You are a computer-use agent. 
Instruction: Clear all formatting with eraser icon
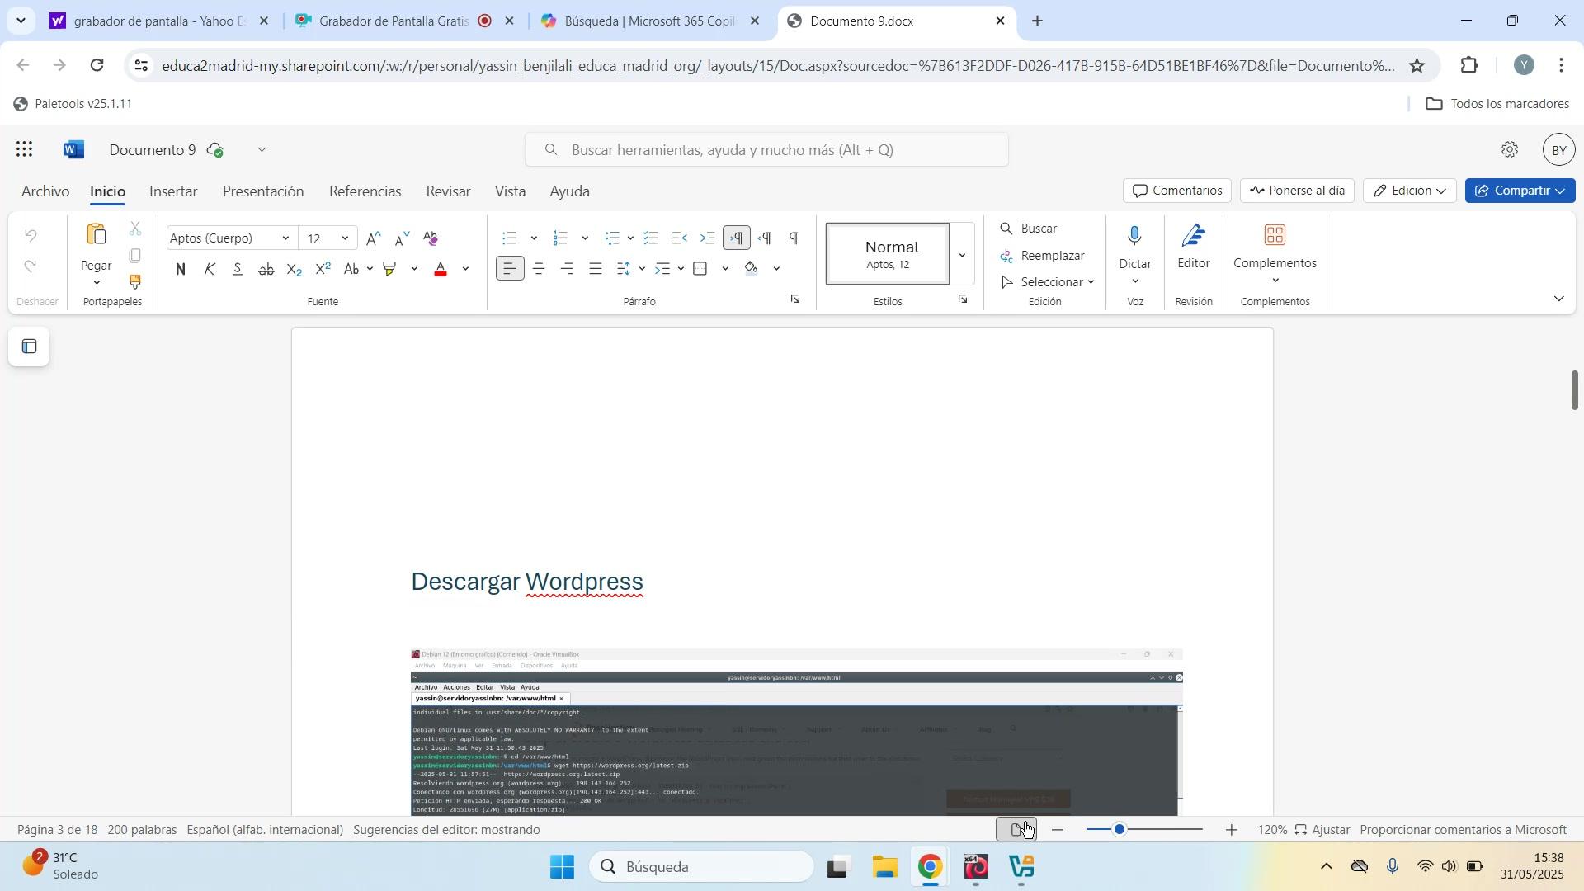(431, 238)
